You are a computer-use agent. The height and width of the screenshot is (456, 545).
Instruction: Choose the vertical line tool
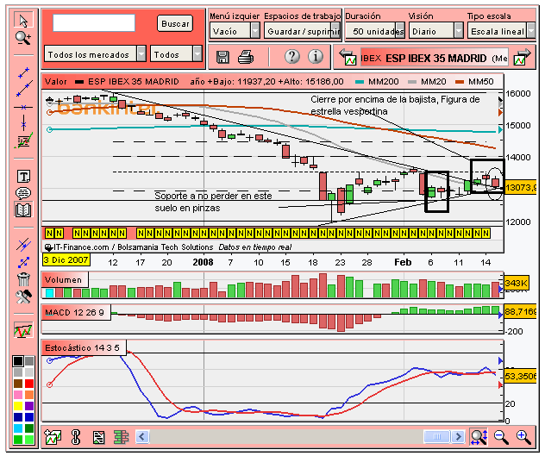[23, 123]
